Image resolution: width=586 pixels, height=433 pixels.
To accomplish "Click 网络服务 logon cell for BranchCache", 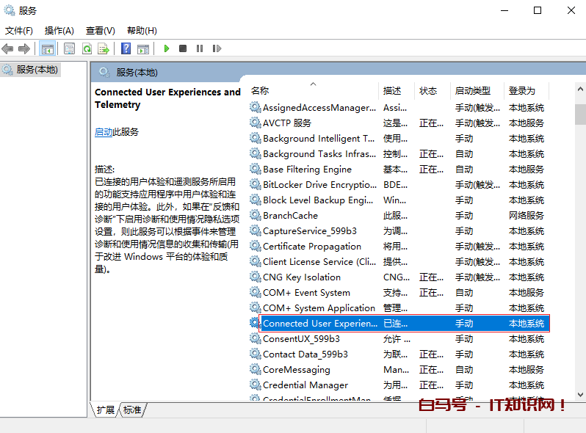I will pos(527,216).
